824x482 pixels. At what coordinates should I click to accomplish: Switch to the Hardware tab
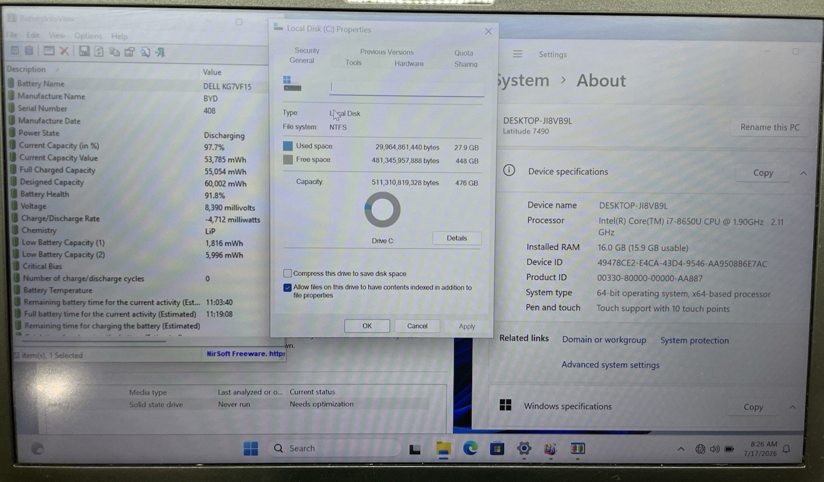click(409, 64)
